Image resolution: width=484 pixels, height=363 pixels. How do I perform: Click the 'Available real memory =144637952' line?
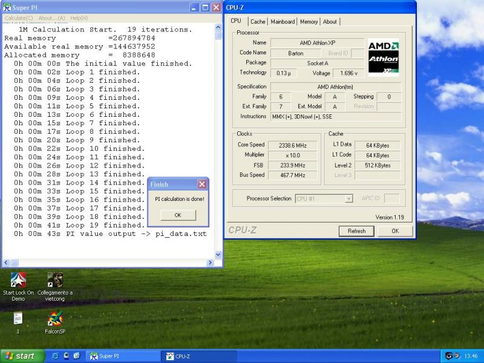pyautogui.click(x=80, y=47)
